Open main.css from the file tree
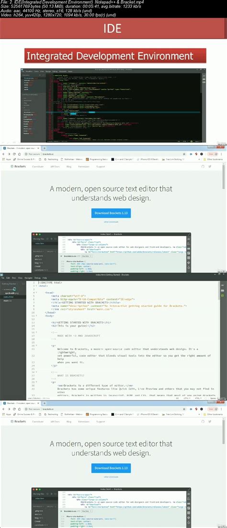This screenshot has width=227, height=528. tap(6, 300)
